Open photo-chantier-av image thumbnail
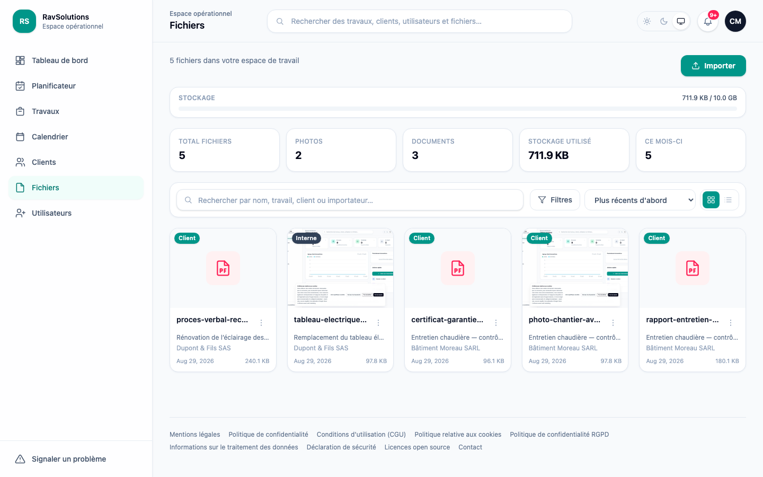The width and height of the screenshot is (763, 477). pyautogui.click(x=575, y=268)
